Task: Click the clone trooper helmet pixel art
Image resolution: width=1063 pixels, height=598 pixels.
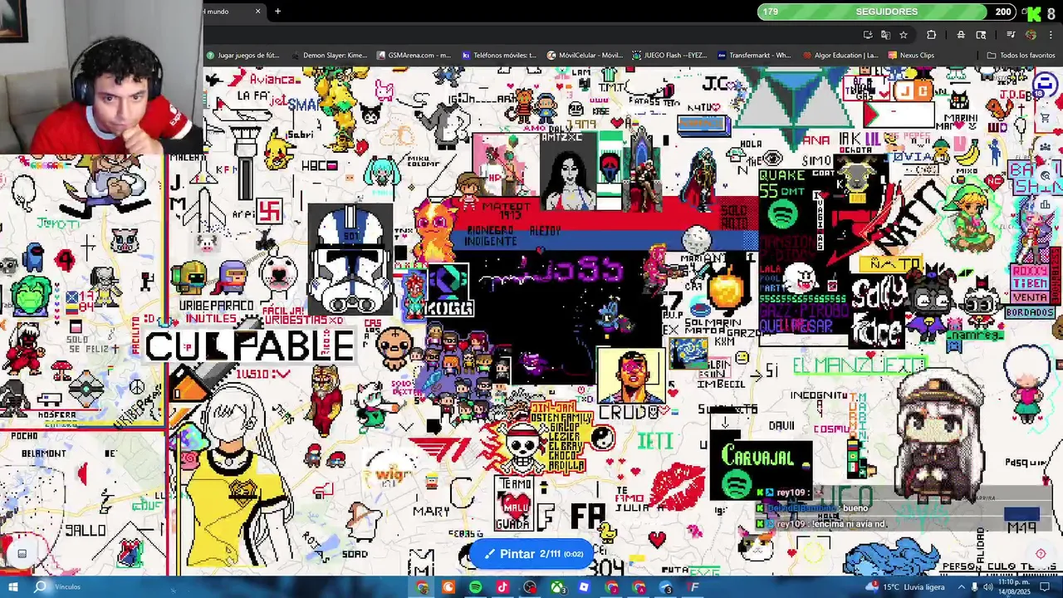Action: tap(350, 259)
